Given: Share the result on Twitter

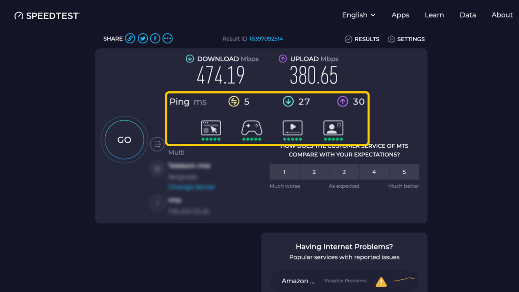Looking at the screenshot, I should pos(143,38).
